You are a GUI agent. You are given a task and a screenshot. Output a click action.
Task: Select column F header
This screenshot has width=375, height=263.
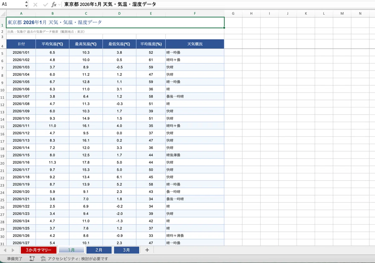point(195,13)
